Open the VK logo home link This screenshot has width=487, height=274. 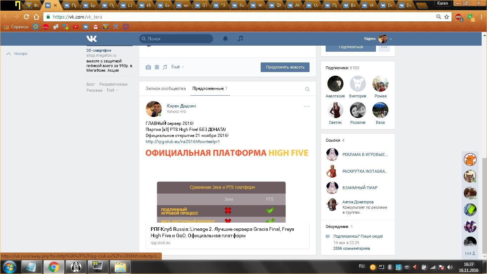click(91, 39)
